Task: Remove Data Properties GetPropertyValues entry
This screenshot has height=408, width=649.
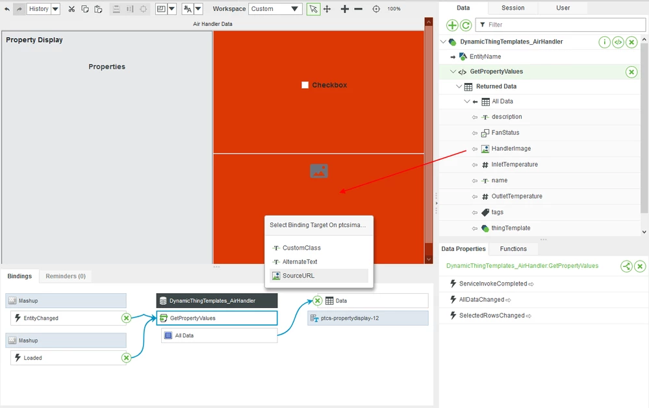Action: point(640,266)
